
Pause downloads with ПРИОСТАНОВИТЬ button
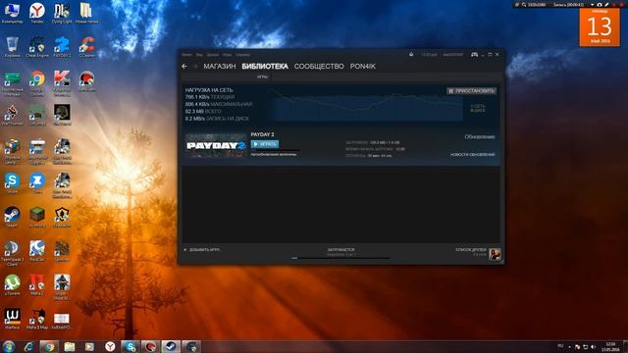471,91
